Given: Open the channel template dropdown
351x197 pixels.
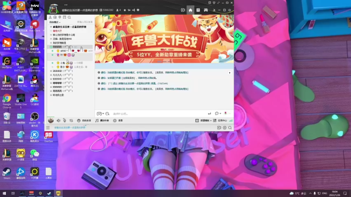Looking at the screenshot, I should (203, 120).
